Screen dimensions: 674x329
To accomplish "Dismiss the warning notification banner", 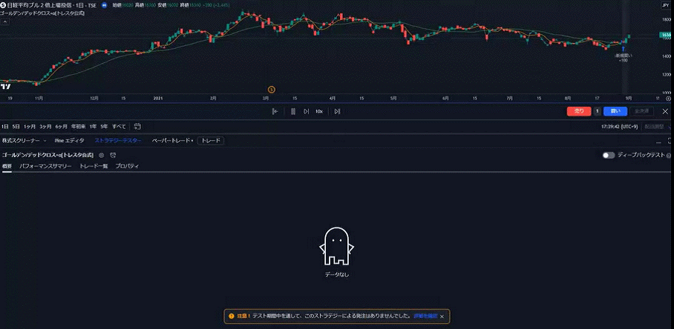I will click(442, 316).
